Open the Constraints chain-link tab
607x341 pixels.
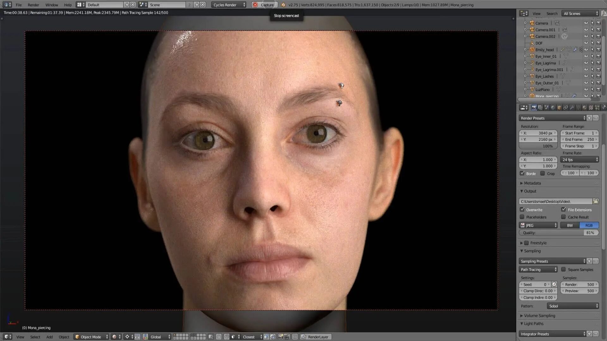pos(566,108)
